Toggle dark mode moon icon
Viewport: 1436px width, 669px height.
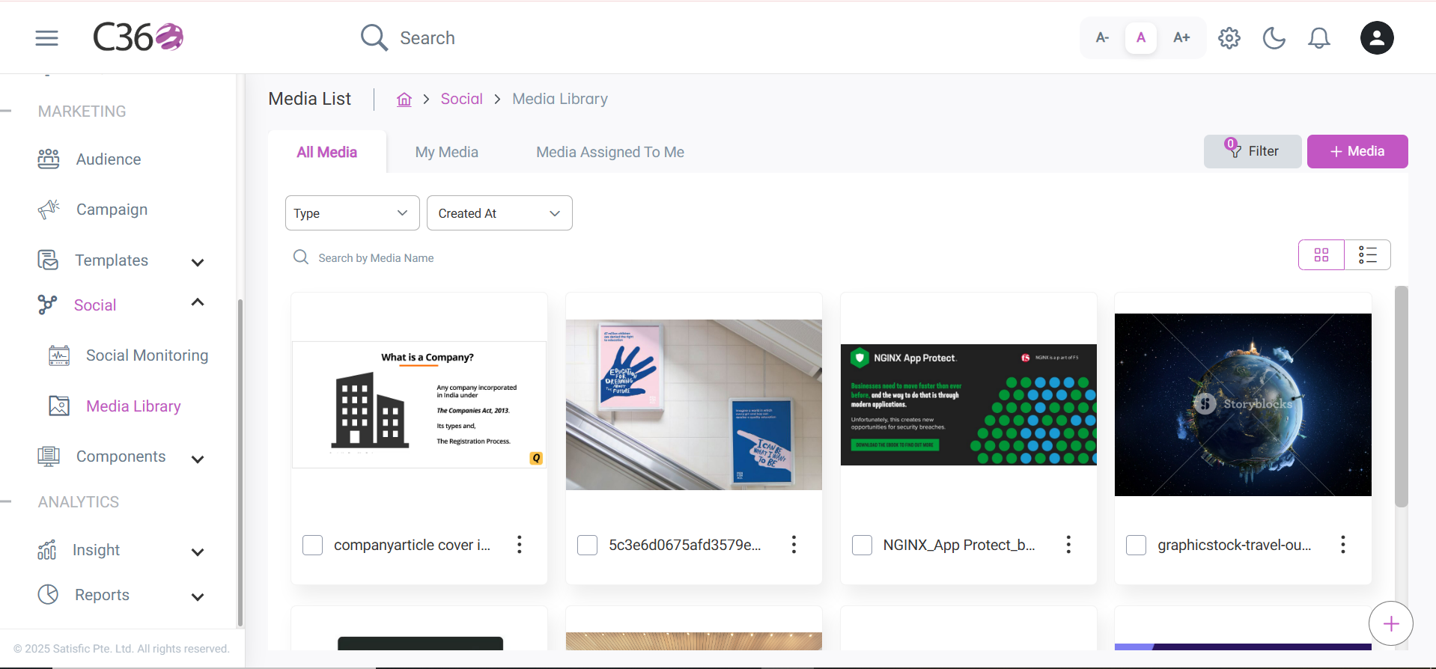point(1274,38)
